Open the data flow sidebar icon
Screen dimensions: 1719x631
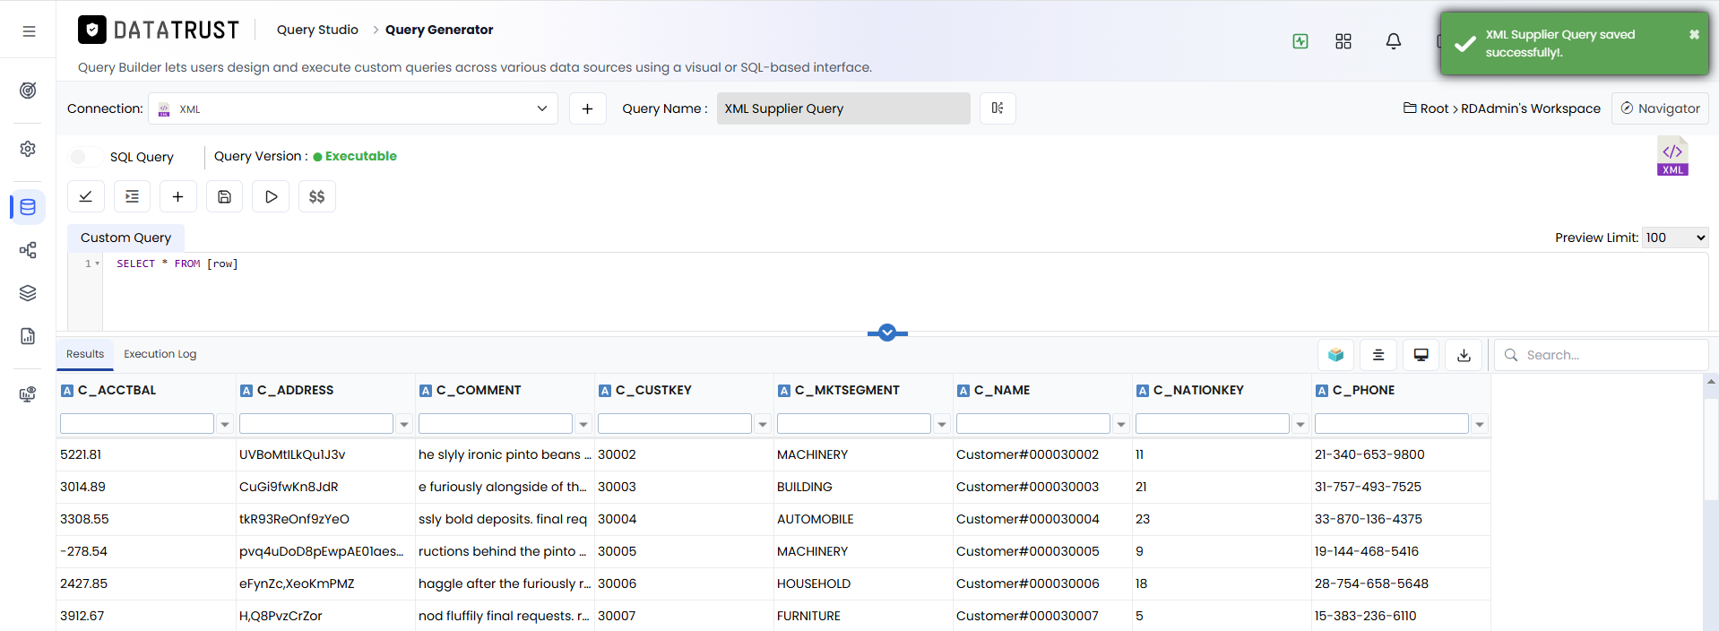point(28,250)
